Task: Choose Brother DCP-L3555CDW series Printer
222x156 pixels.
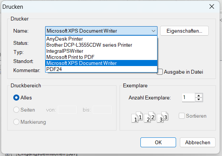Action: (x=101, y=45)
